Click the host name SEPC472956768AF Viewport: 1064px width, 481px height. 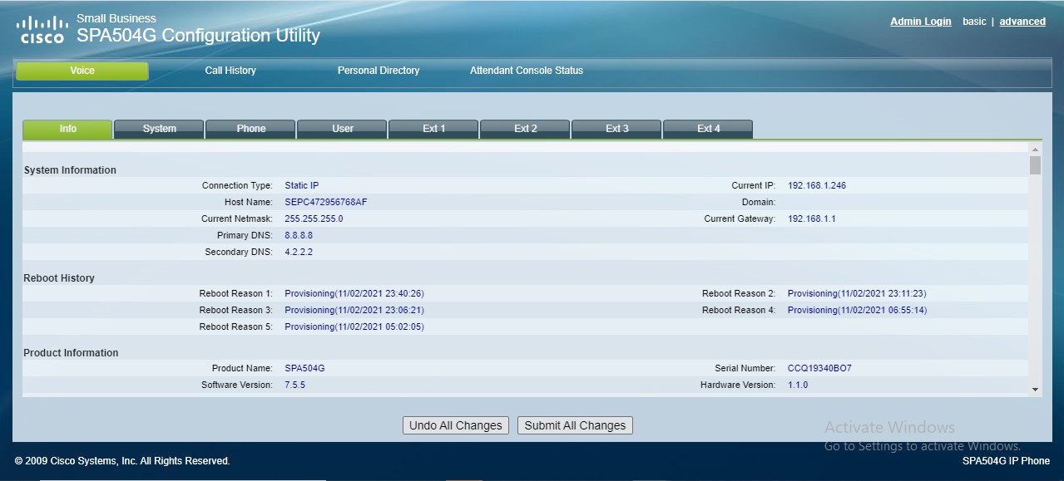click(x=326, y=202)
